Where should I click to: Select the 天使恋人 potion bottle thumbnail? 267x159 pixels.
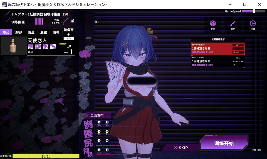pos(13,46)
